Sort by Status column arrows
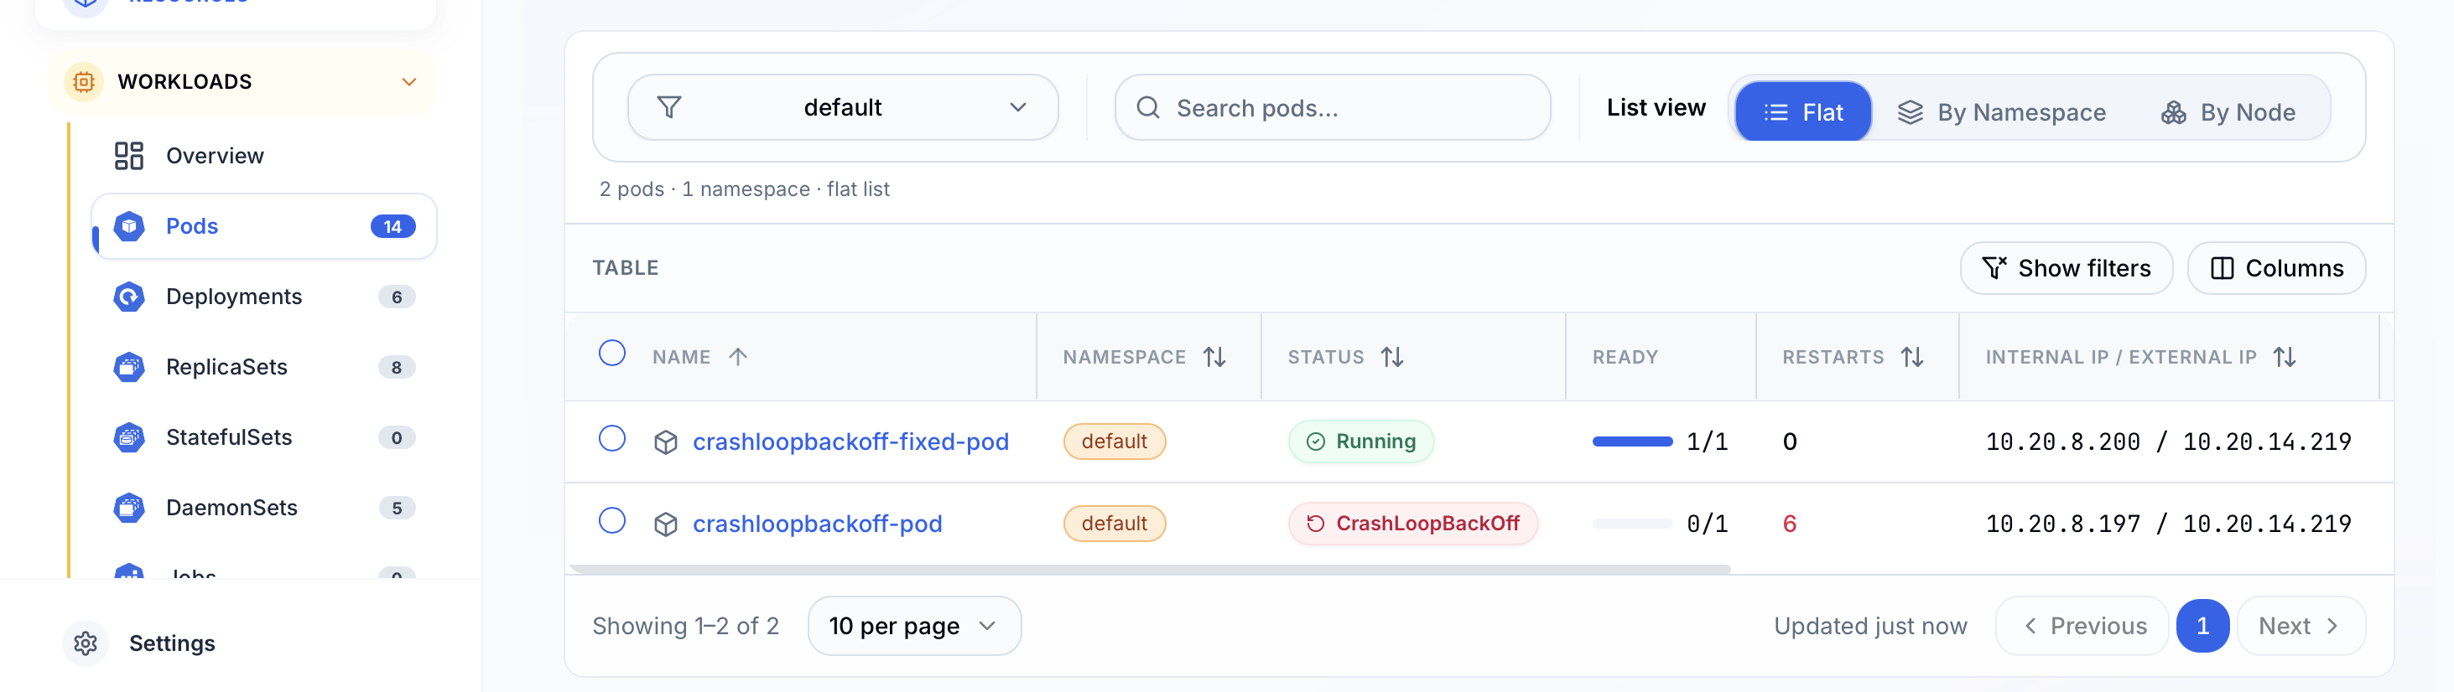This screenshot has width=2454, height=692. [x=1392, y=357]
